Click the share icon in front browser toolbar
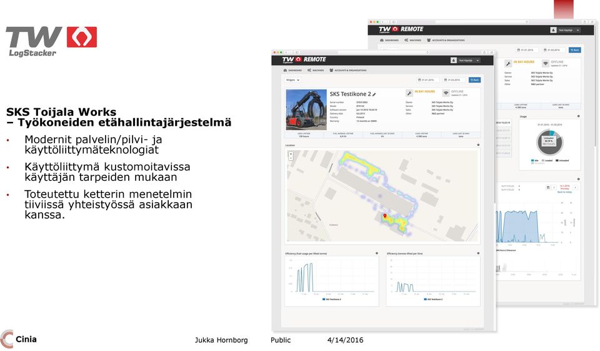600x351 pixels. pos(484,52)
